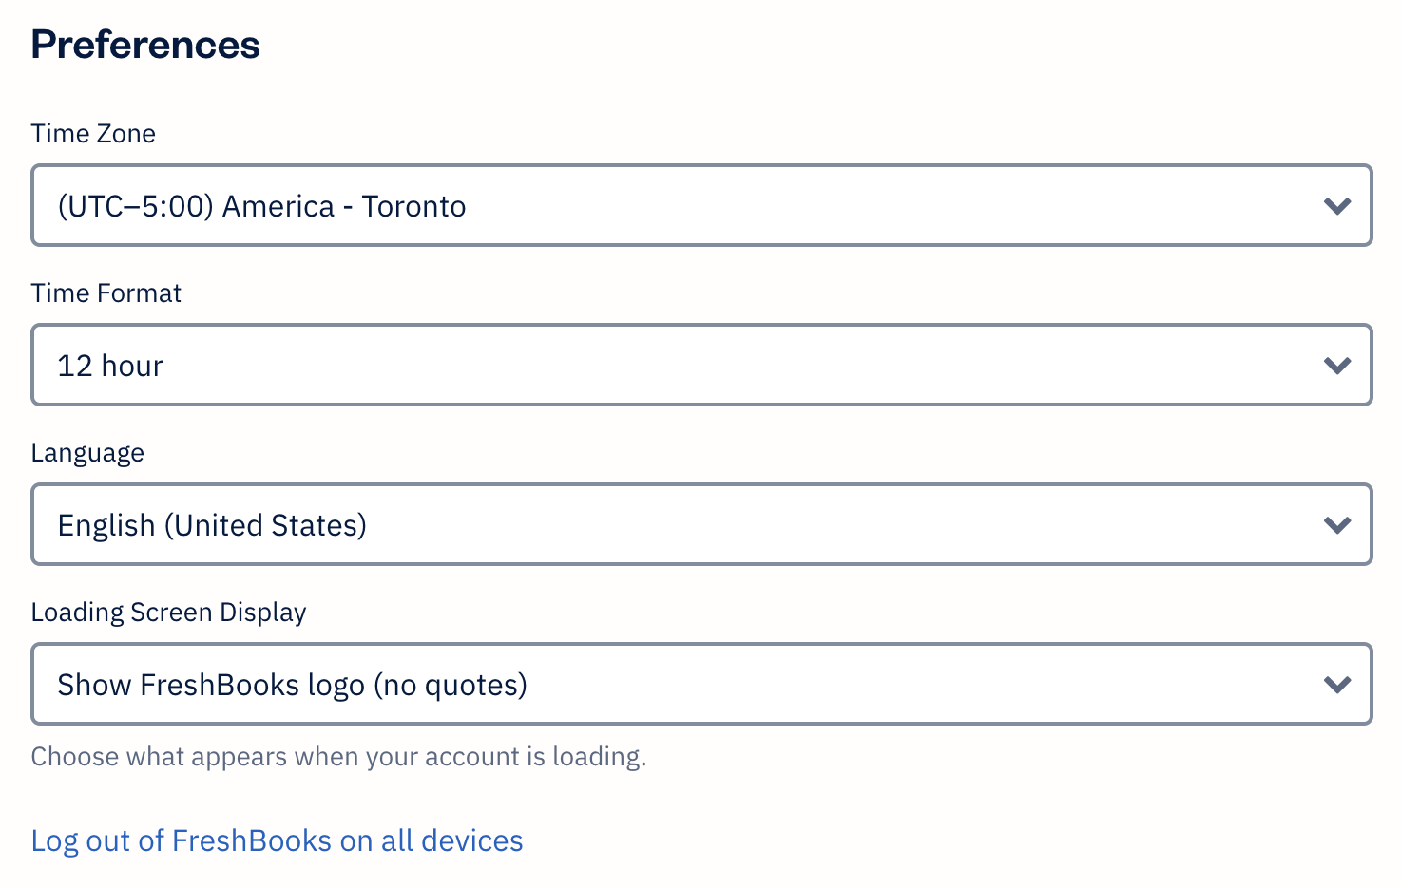Click the "Toronto" city name text

[x=413, y=206]
